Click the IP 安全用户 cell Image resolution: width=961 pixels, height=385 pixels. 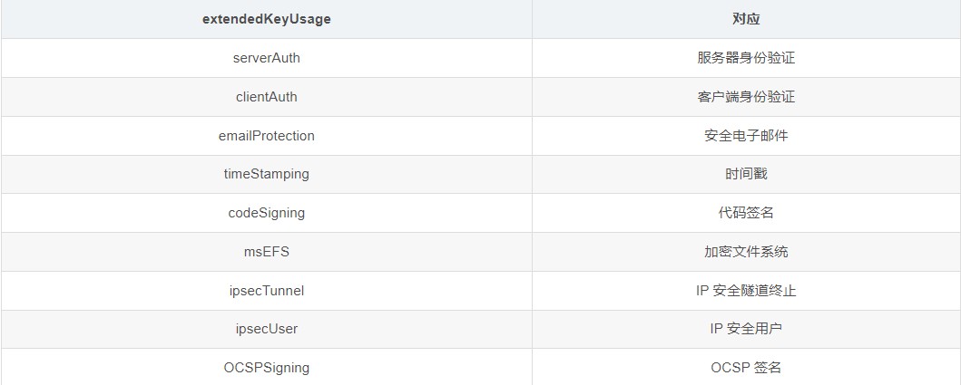pos(746,329)
